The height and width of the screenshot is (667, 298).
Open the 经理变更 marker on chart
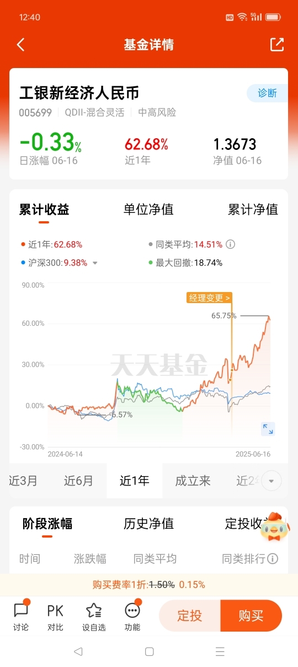209,298
